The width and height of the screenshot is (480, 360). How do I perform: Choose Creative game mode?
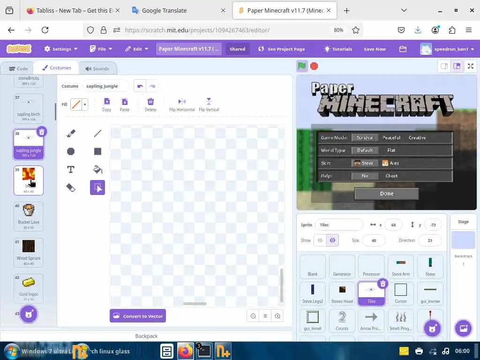pos(417,138)
